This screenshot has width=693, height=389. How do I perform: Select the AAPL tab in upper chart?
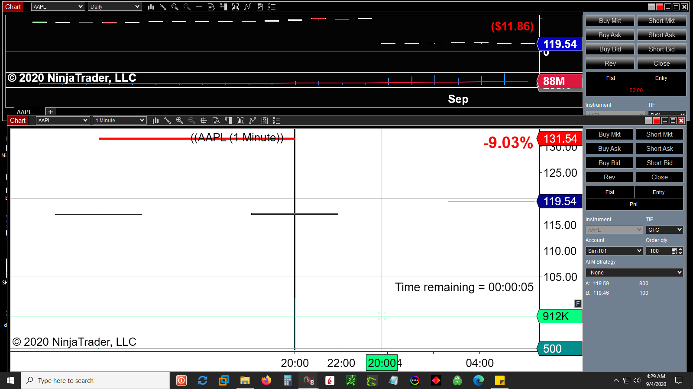coord(25,112)
